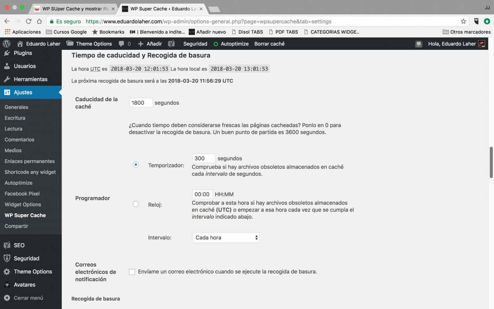Click Añadir in admin bar
The image size is (494, 309).
150,44
